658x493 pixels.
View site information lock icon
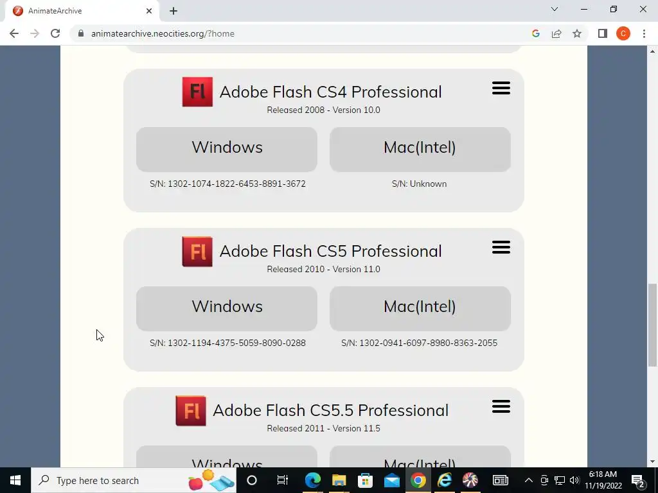[81, 33]
